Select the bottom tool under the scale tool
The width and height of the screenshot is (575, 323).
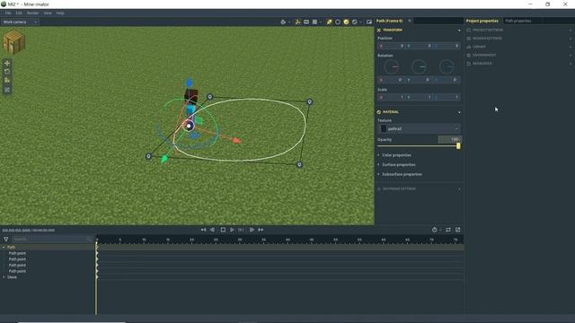coord(7,90)
